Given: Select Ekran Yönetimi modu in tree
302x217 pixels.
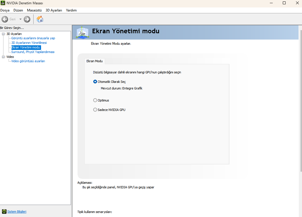Looking at the screenshot, I should [26, 47].
